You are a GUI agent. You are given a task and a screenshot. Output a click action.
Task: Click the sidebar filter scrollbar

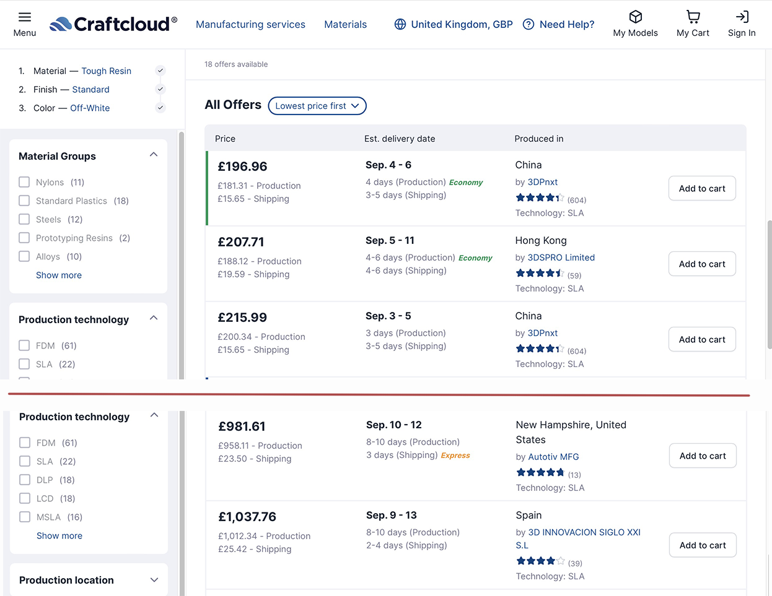[182, 254]
